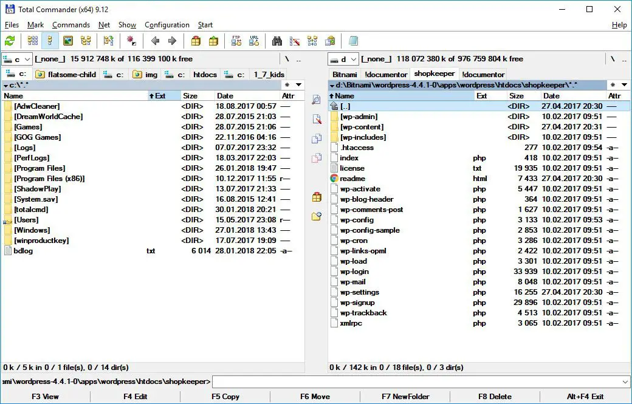This screenshot has height=404, width=632.
Task: Switch to Brief file names view
Action: [x=33, y=41]
